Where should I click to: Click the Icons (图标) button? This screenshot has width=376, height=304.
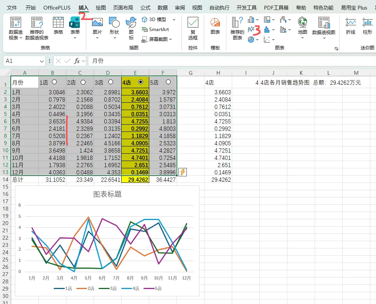(x=131, y=28)
